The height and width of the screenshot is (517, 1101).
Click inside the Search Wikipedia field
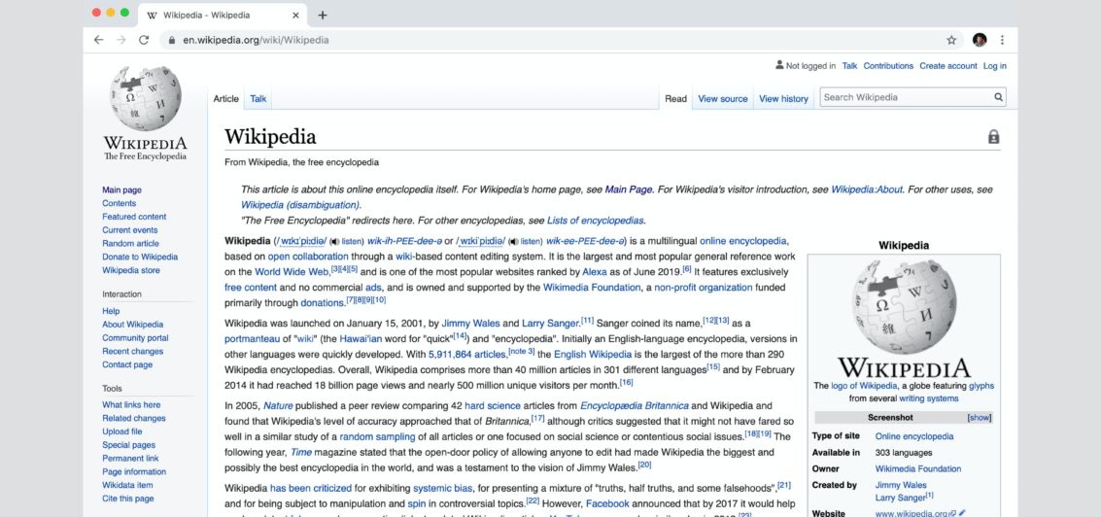tap(904, 97)
